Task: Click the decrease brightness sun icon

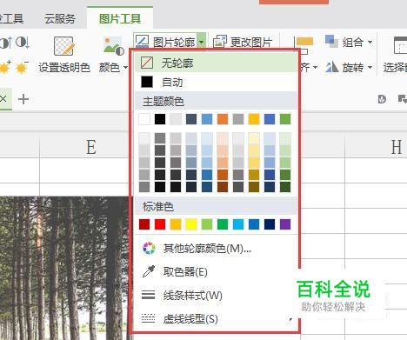Action: coord(22,68)
